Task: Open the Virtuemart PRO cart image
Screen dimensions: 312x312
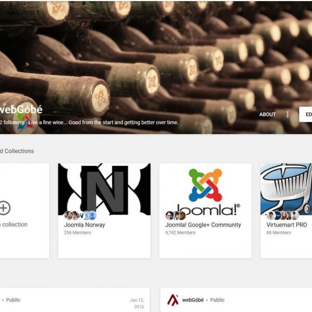Action: tap(286, 189)
